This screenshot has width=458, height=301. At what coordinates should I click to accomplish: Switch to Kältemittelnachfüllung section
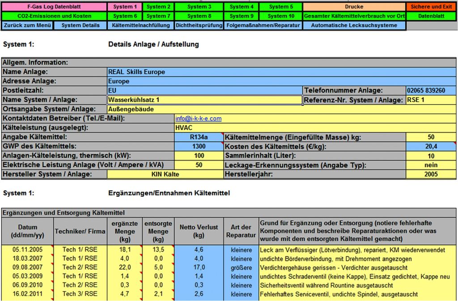pyautogui.click(x=141, y=25)
